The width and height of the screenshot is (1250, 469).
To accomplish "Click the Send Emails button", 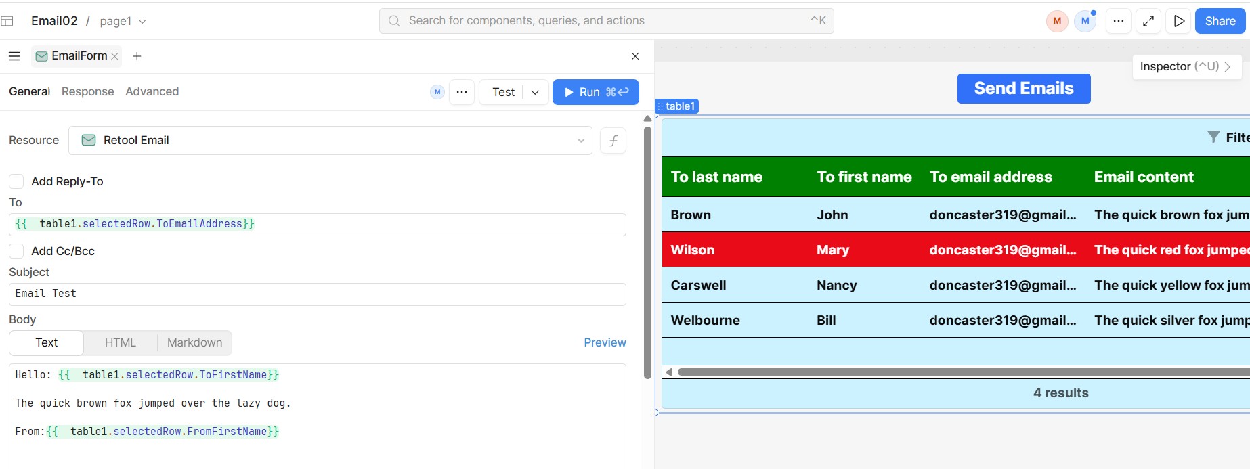I will click(1023, 89).
